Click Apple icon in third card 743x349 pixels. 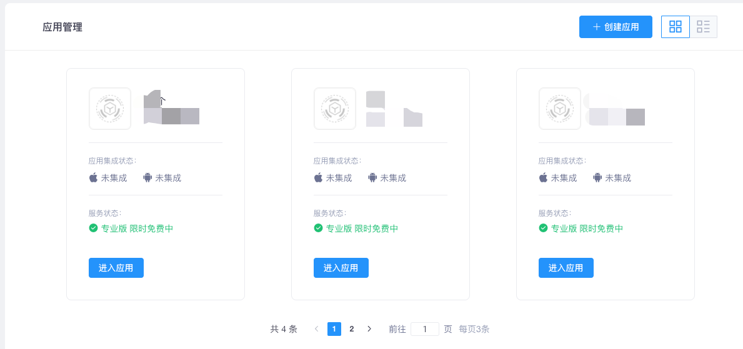point(544,178)
